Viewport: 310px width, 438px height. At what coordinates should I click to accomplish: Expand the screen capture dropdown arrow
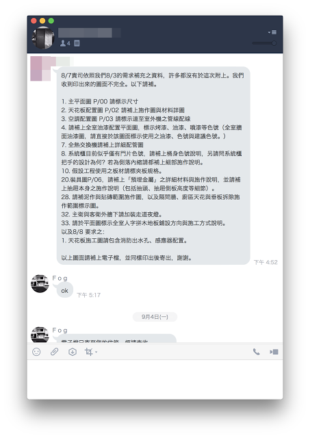point(96,352)
